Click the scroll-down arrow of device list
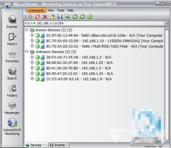Screen dimensions: 171x148 click(x=167, y=141)
